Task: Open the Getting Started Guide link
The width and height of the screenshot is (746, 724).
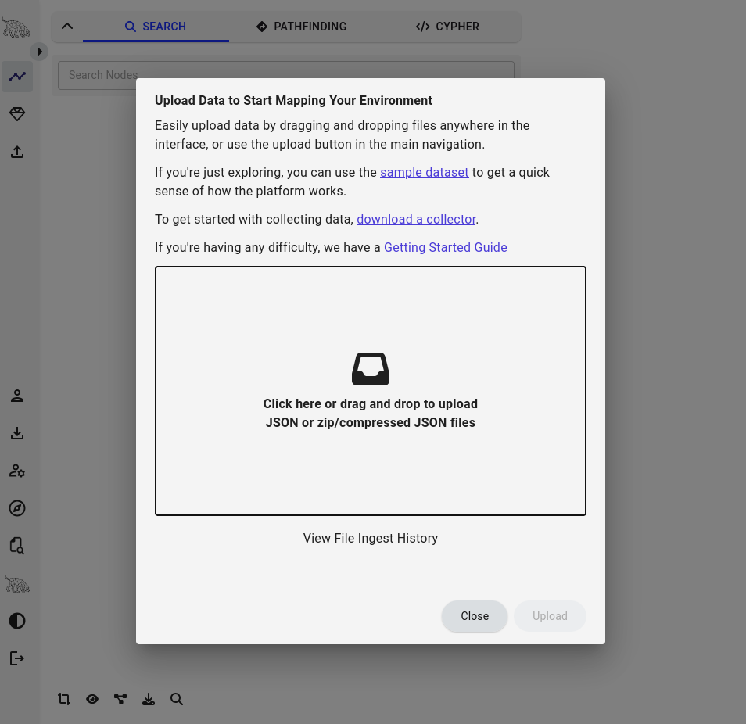Action: tap(445, 247)
